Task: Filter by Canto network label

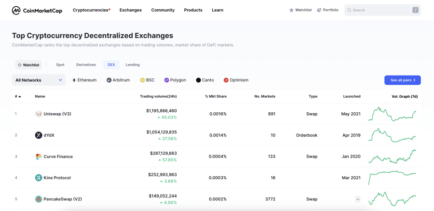Action: (x=208, y=80)
